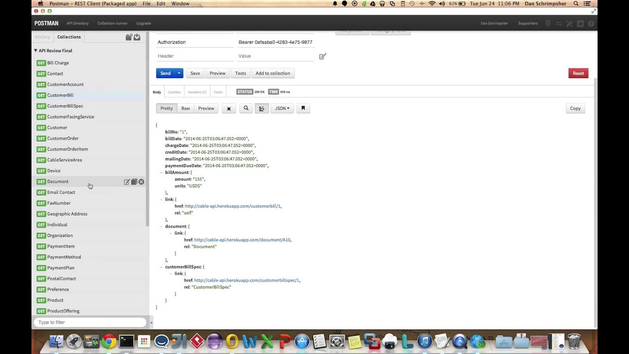The width and height of the screenshot is (629, 354).
Task: Duplicate the Document request using its copy icon
Action: click(x=134, y=182)
